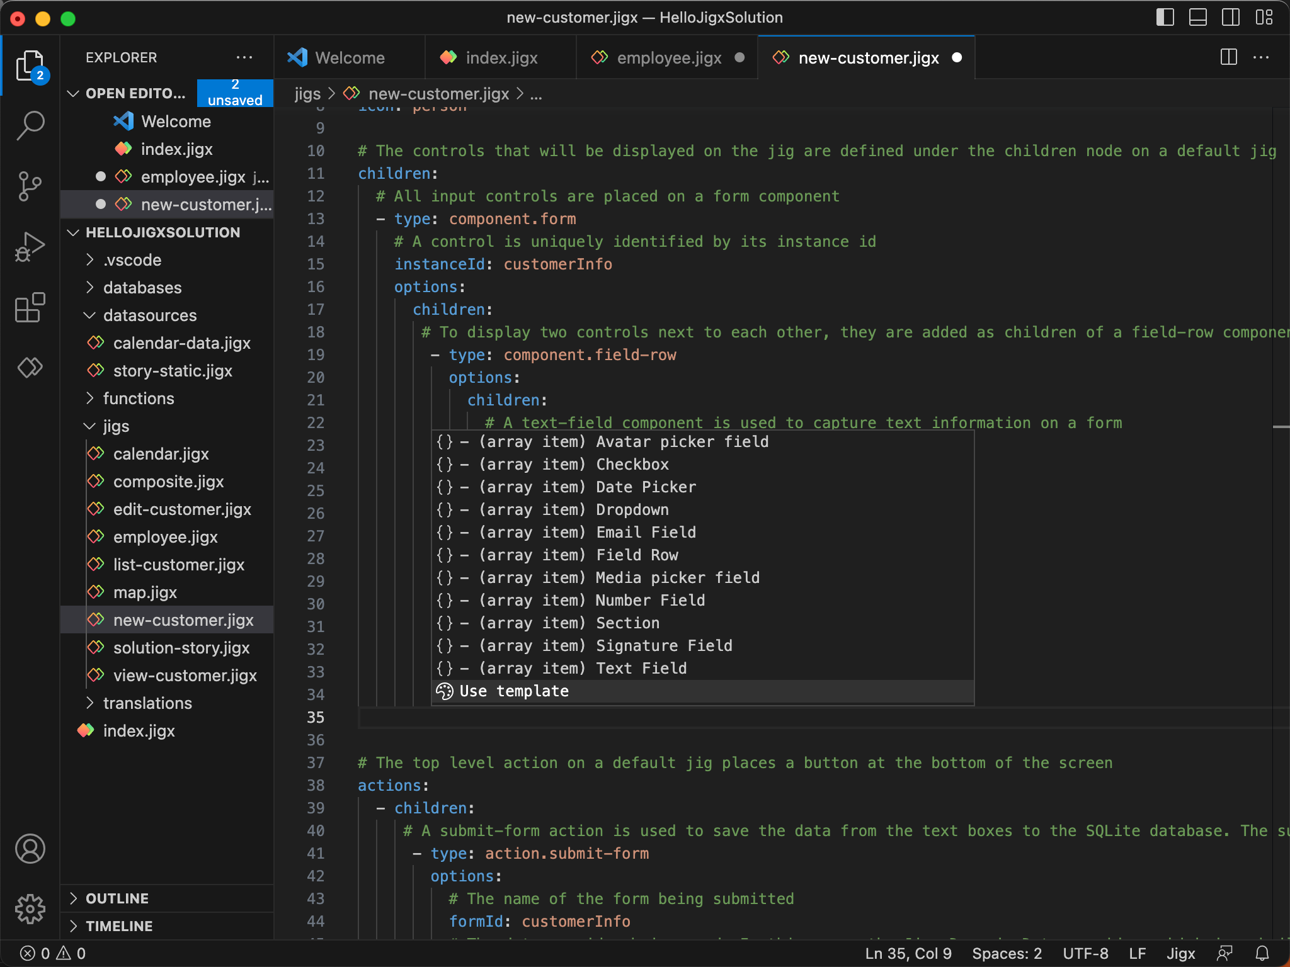Viewport: 1290px width, 967px height.
Task: Open editor More Actions ellipsis
Action: pos(1261,57)
